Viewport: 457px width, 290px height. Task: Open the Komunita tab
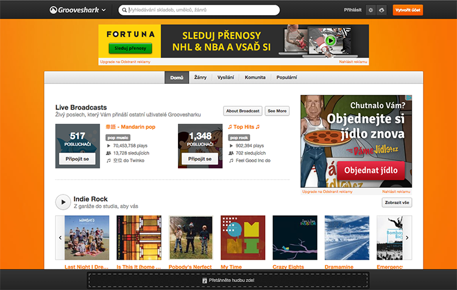[x=255, y=77]
